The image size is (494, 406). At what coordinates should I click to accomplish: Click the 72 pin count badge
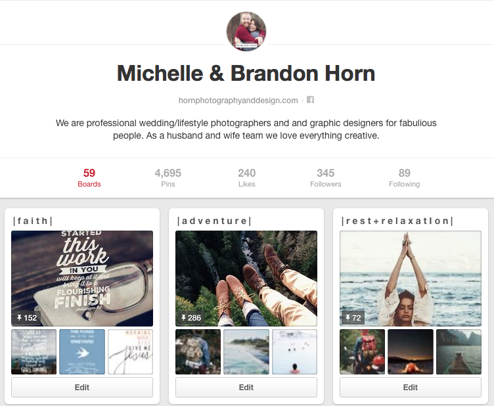coord(353,318)
